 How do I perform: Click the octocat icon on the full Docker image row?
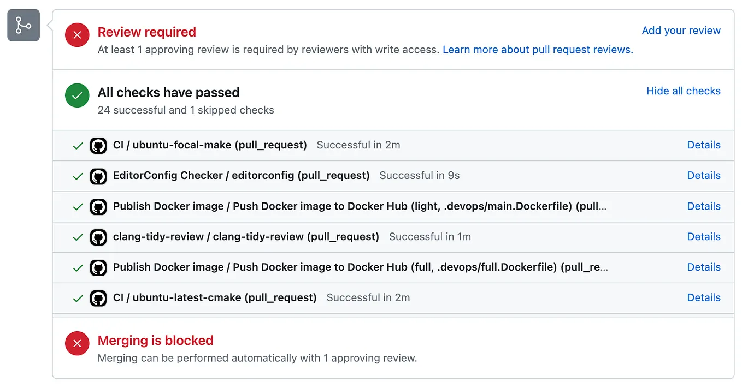pos(98,267)
